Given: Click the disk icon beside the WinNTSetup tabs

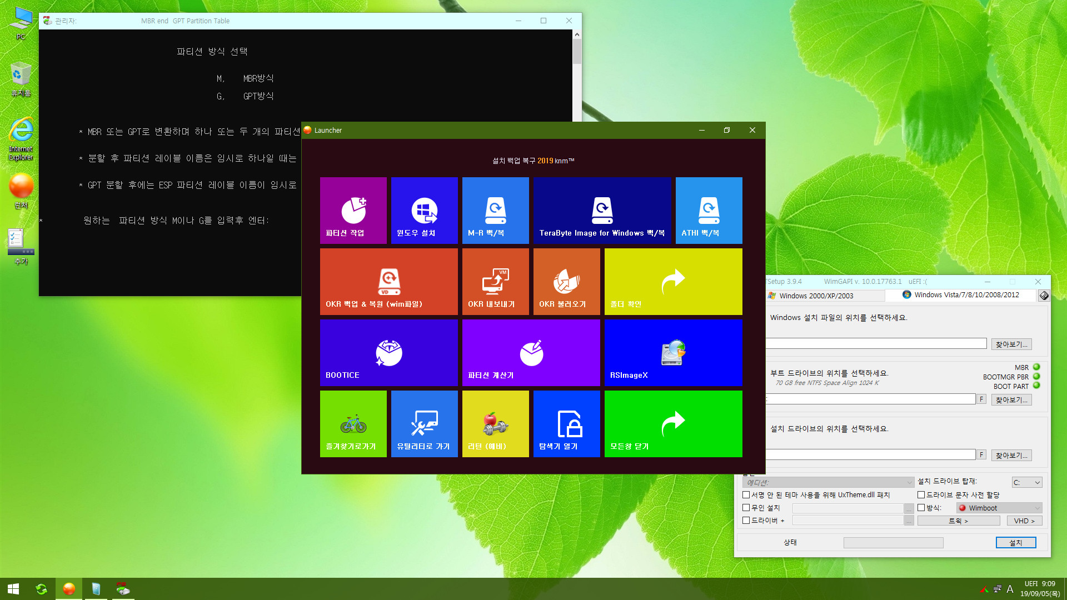Looking at the screenshot, I should [1044, 296].
